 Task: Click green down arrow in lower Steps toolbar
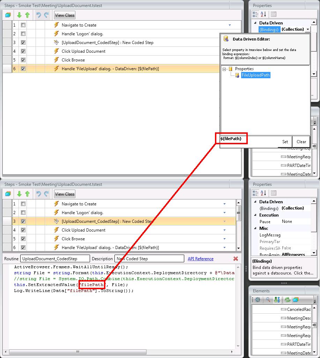[20, 194]
